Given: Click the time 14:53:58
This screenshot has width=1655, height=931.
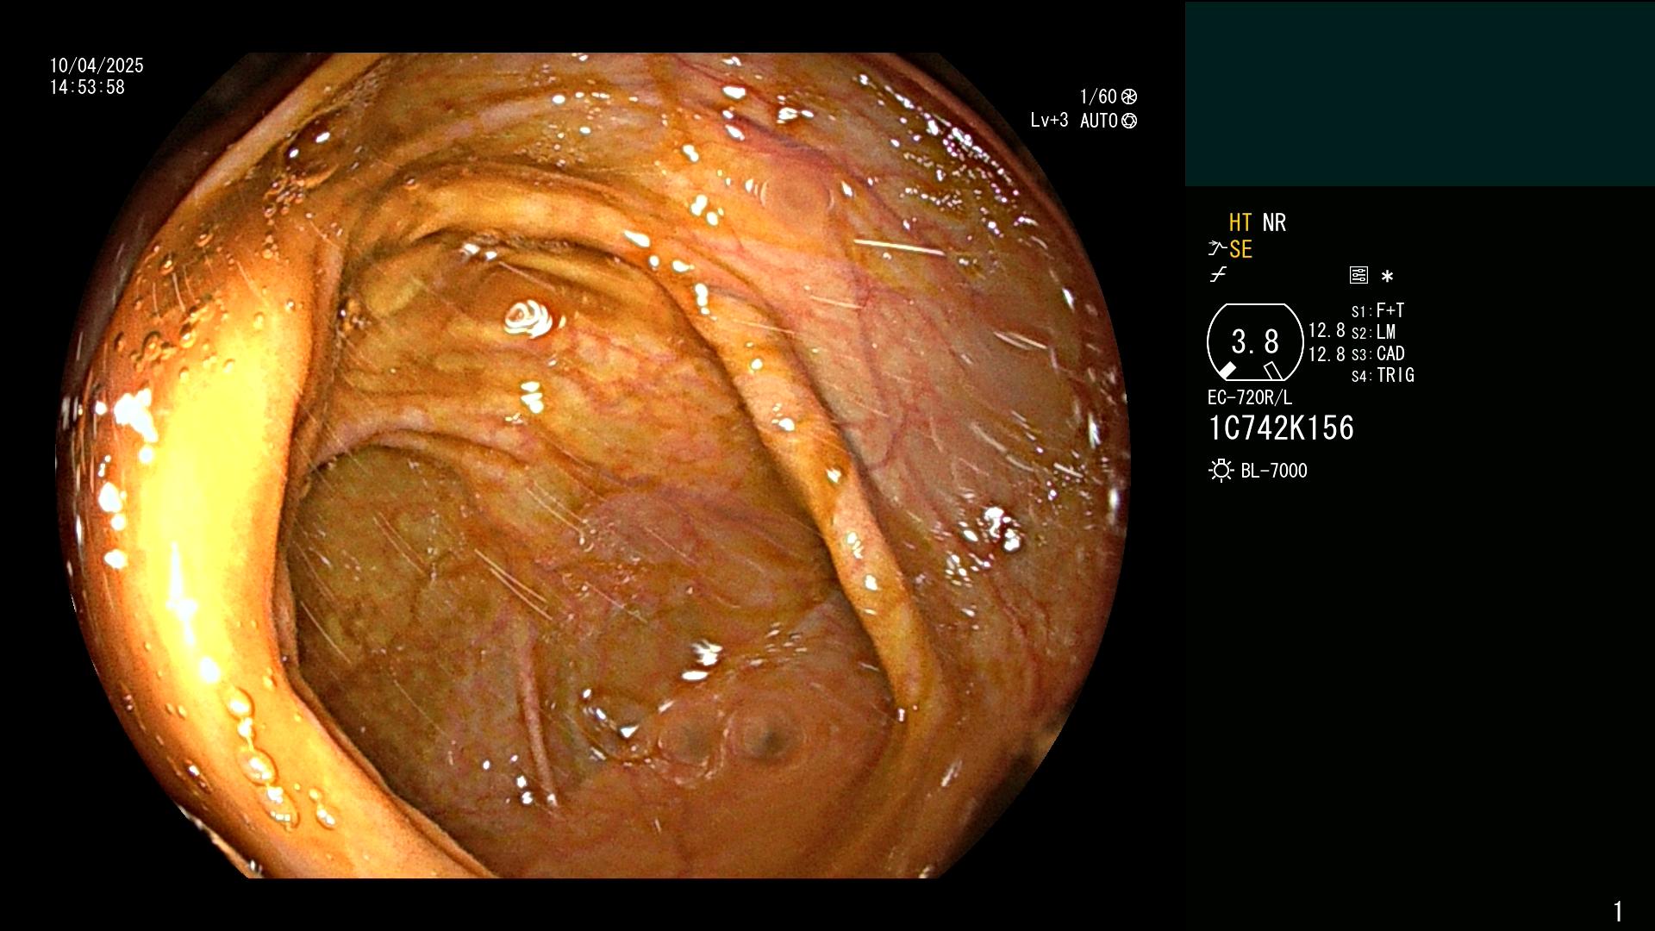Looking at the screenshot, I should coord(87,87).
